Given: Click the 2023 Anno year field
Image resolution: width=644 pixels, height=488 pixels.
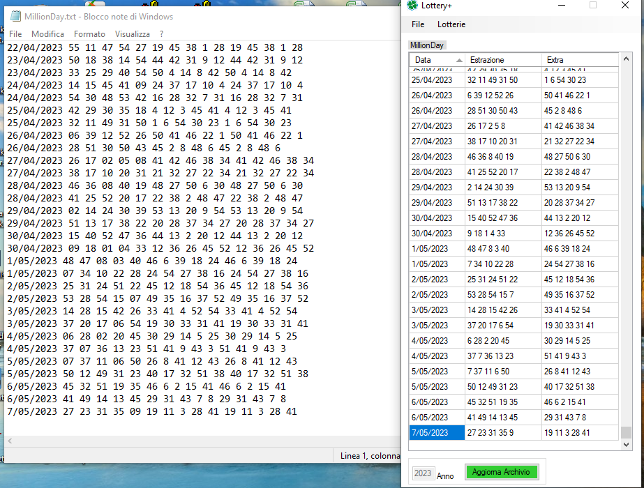Looking at the screenshot, I should pos(423,473).
